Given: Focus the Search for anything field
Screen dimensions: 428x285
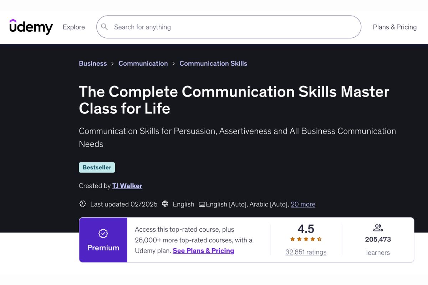Looking at the screenshot, I should pos(229,27).
